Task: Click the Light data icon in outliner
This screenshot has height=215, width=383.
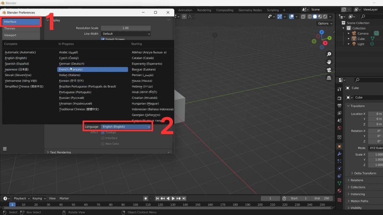Action: [372, 44]
